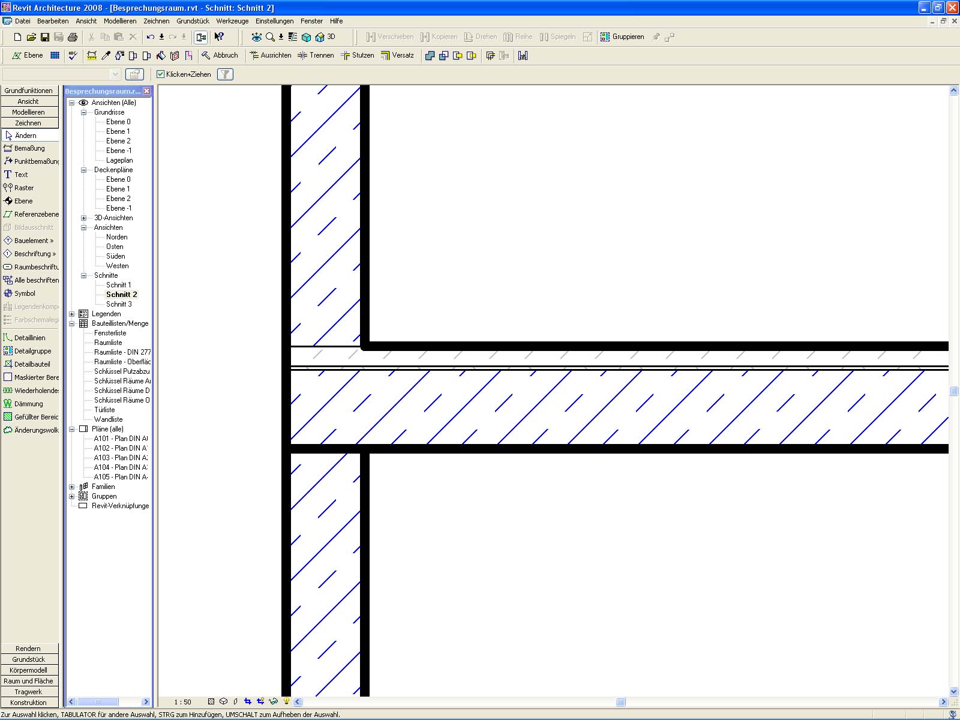Toggle the eye icon beside Ansichten (Alle)
The image size is (960, 720).
(83, 103)
